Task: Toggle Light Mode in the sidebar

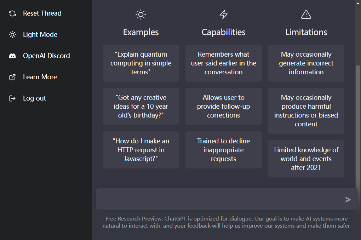Action: coord(40,35)
